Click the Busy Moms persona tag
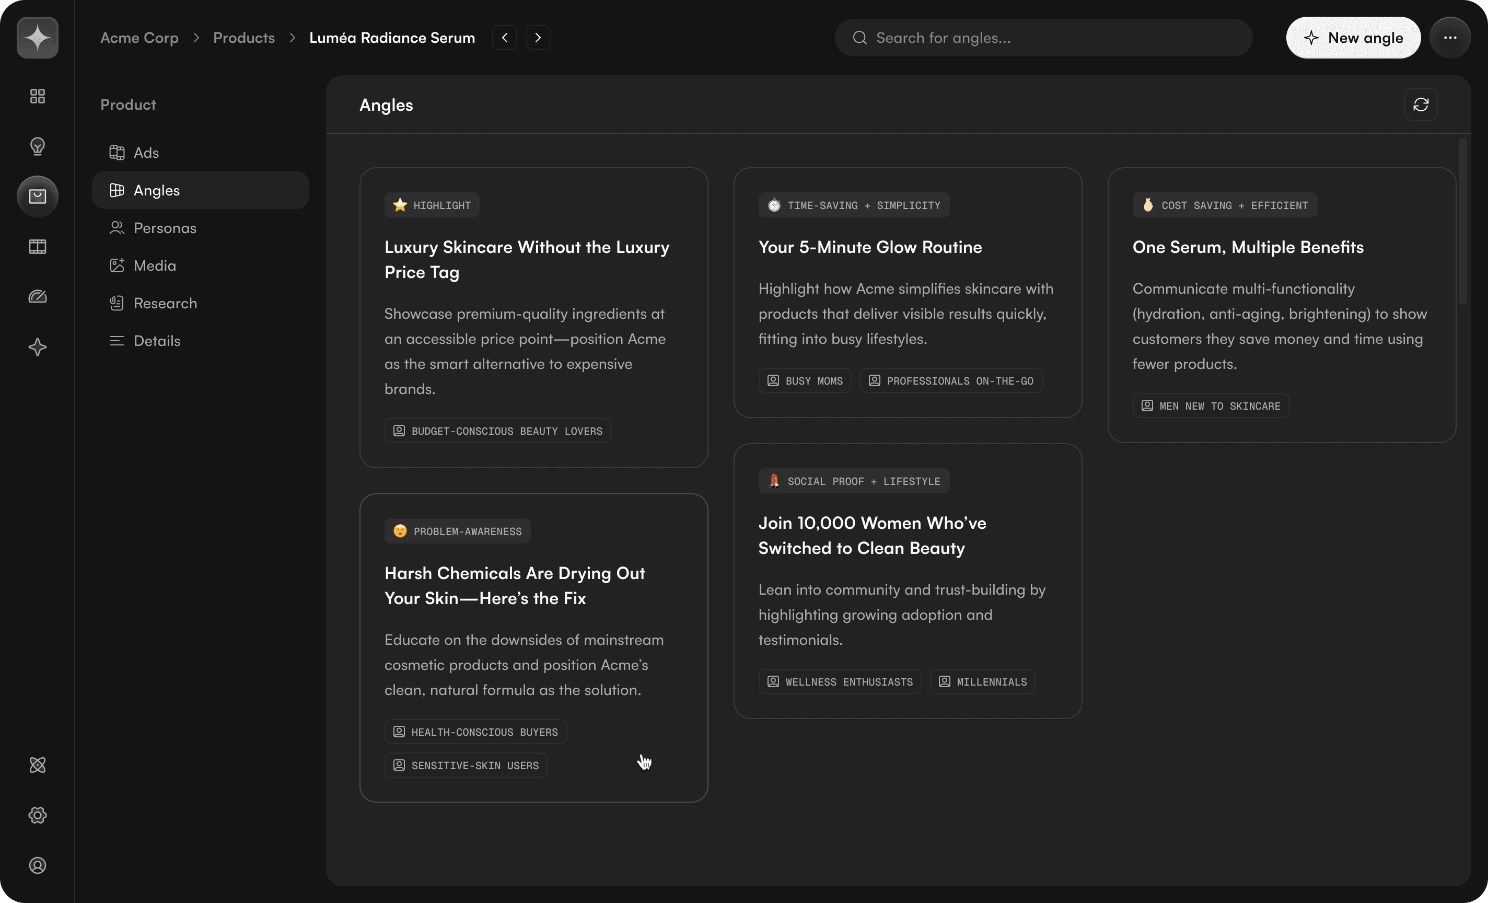Viewport: 1488px width, 903px height. pos(805,380)
